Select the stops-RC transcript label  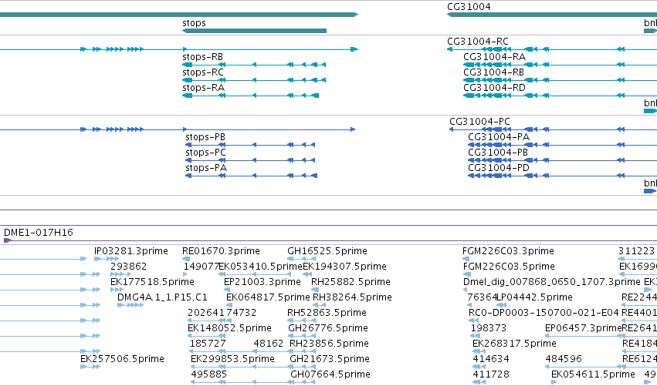(x=203, y=72)
